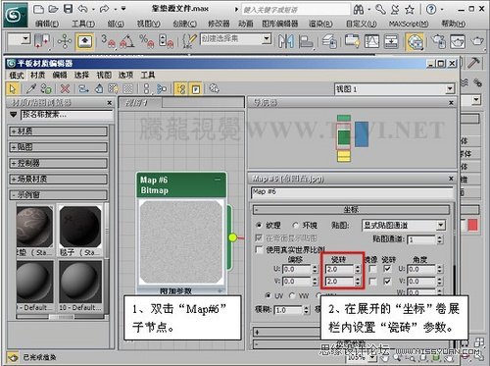490x366 pixels.
Task: Open the 渲染(R) menu in main menu bar
Action: point(320,24)
